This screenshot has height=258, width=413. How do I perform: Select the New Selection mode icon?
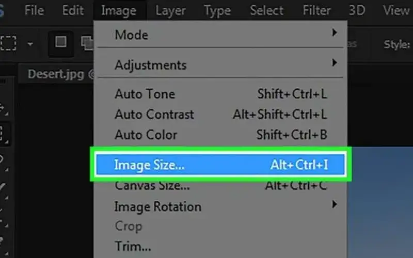point(61,43)
